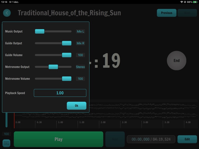Click the Playback Speed label

point(15,93)
